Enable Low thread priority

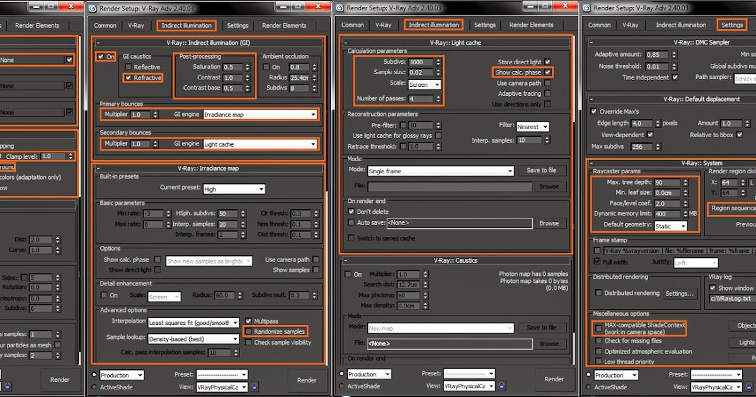click(598, 362)
